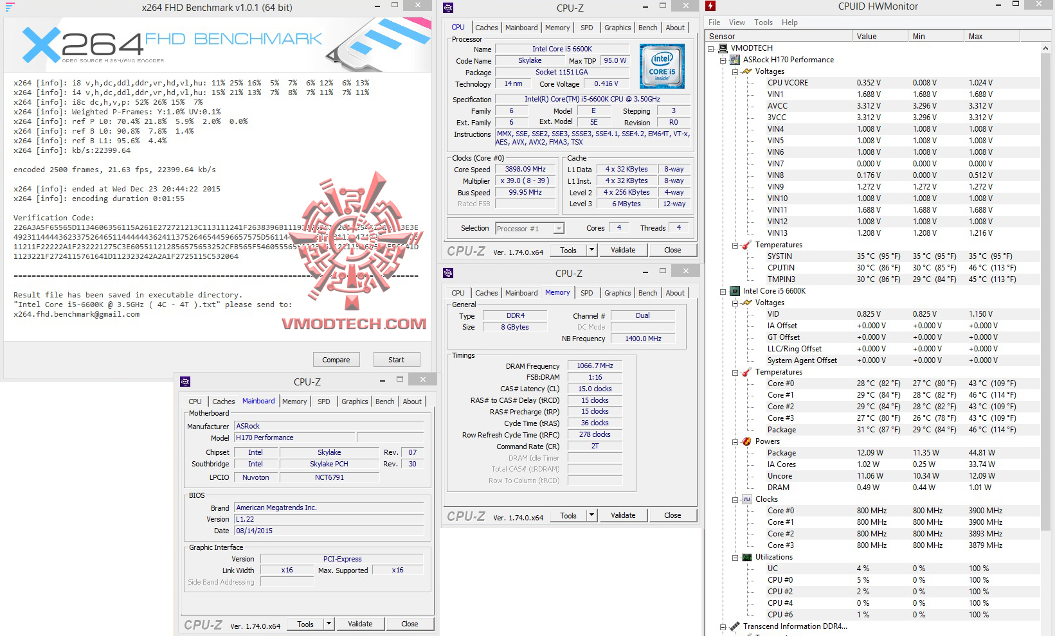The width and height of the screenshot is (1055, 636).
Task: Click the Voltages icon under ASRock H170 Performance
Action: tap(747, 71)
